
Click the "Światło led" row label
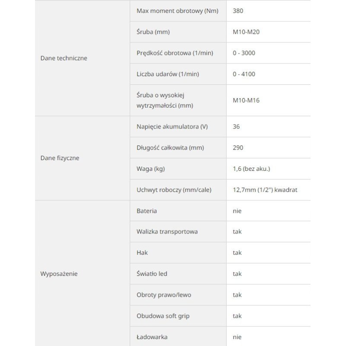152,274
